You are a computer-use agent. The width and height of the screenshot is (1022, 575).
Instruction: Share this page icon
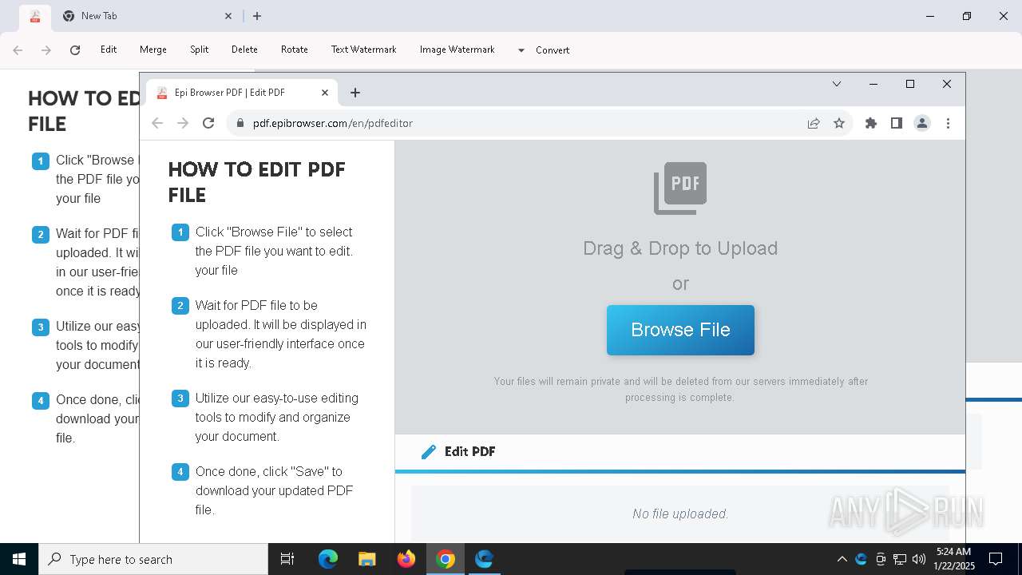(814, 123)
